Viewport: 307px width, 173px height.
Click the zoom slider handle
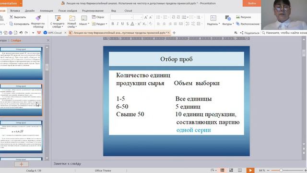(x=281, y=170)
